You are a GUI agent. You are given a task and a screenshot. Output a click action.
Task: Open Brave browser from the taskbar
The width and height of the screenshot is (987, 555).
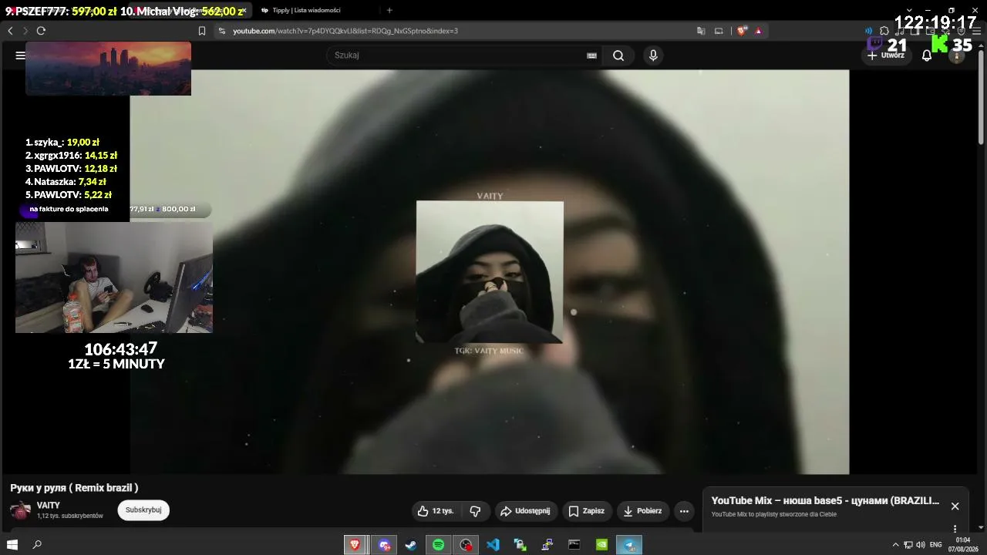pos(355,545)
